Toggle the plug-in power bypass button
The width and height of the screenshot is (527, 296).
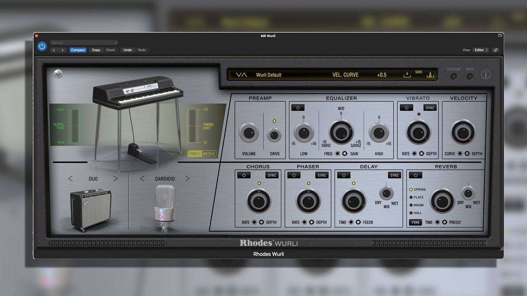[42, 46]
